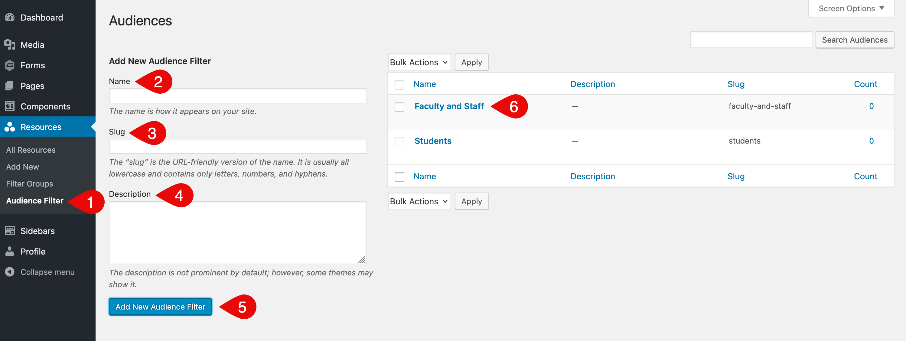Open the All Resources submenu item
The height and width of the screenshot is (341, 906).
tap(31, 150)
